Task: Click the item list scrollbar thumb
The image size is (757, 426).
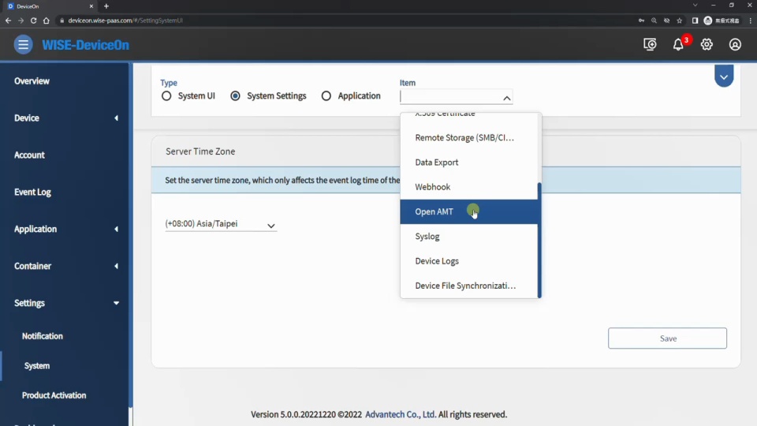Action: pos(539,240)
